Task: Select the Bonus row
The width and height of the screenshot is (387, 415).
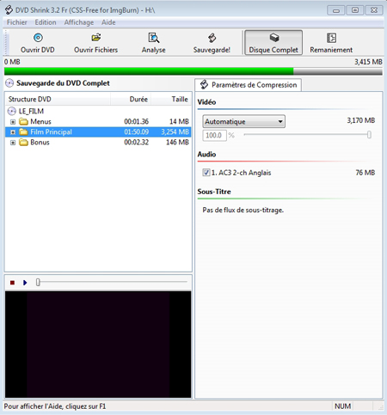Action: (x=98, y=143)
